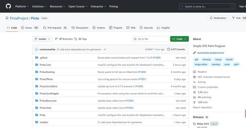Open the Pinta.Gui.Addins folder
246x128 pixels.
click(x=48, y=86)
